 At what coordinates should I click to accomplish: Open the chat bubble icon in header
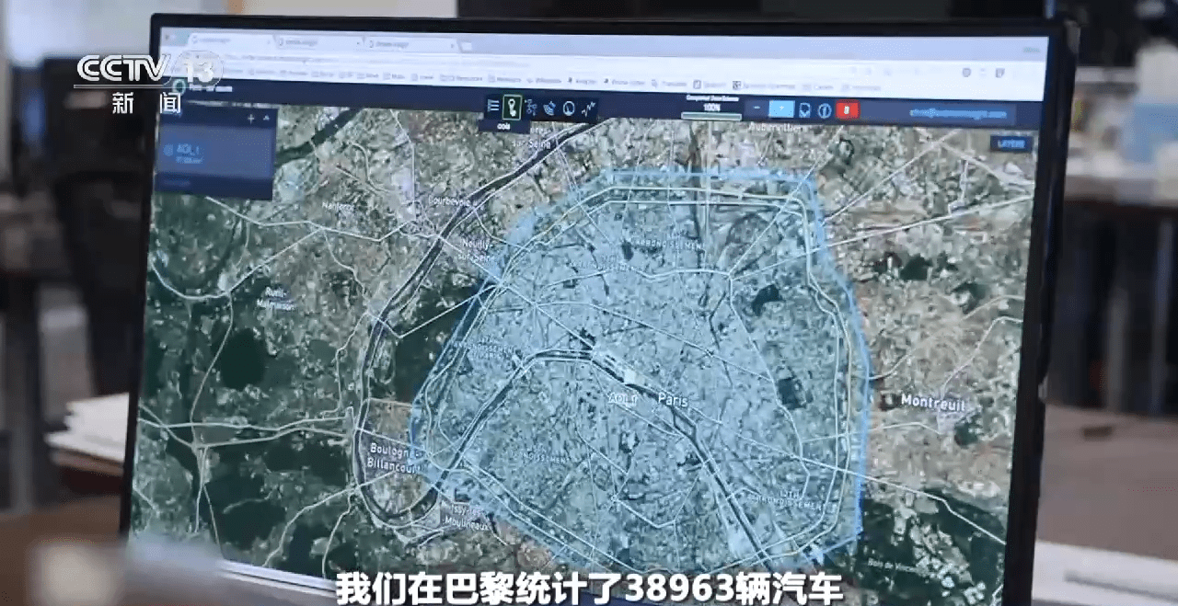point(805,109)
